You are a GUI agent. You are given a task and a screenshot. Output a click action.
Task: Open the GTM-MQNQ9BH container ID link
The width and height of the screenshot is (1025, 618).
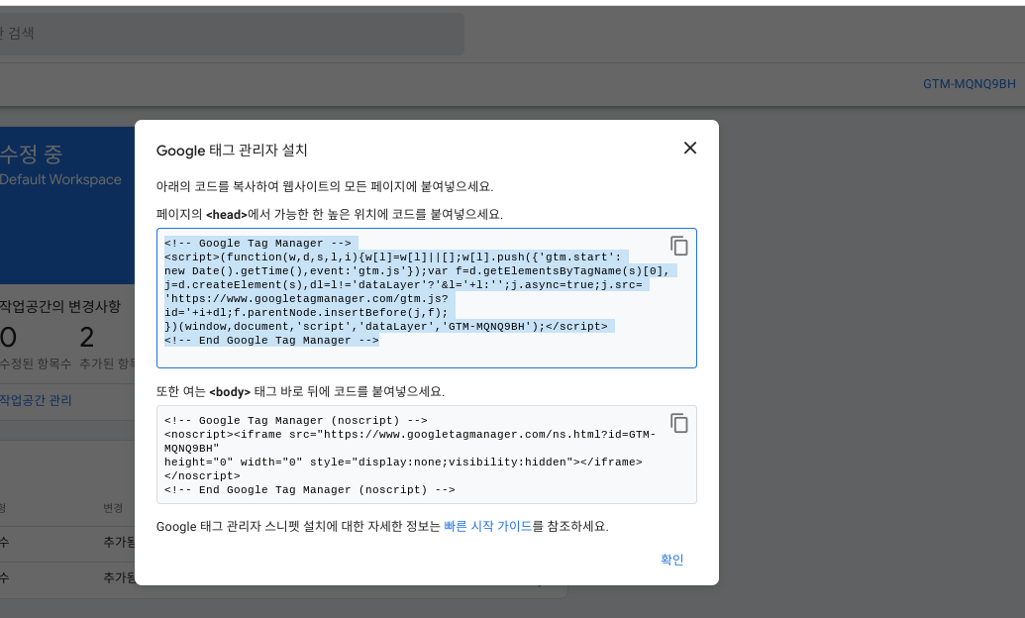(x=969, y=84)
